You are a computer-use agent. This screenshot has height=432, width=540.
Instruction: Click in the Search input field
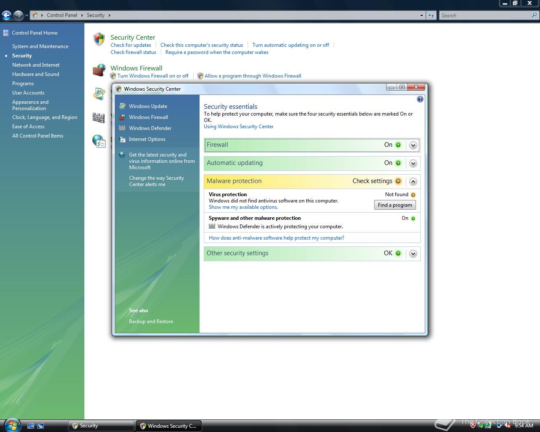(x=485, y=15)
